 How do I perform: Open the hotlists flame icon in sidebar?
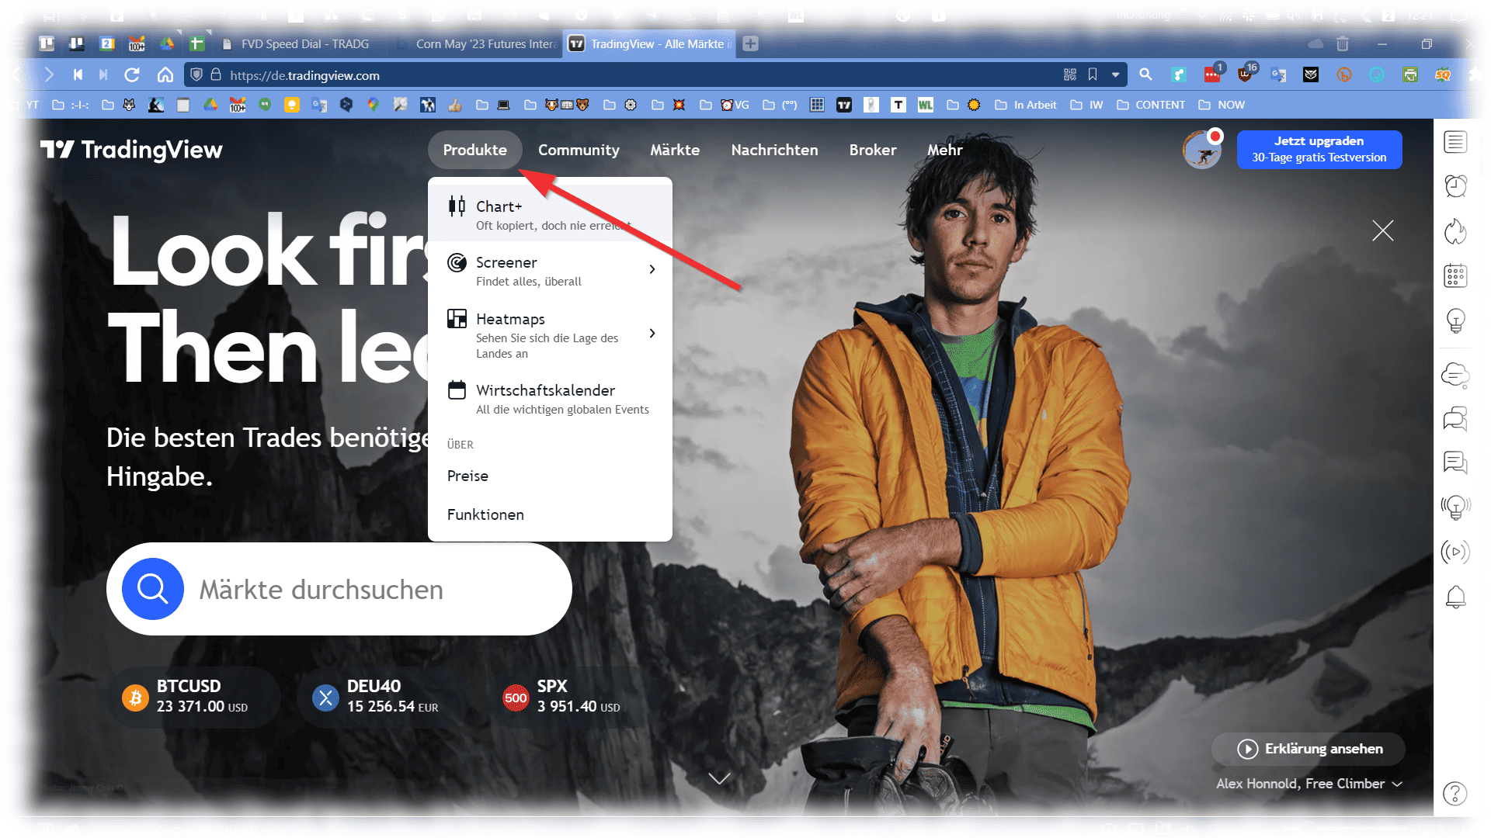click(1455, 230)
